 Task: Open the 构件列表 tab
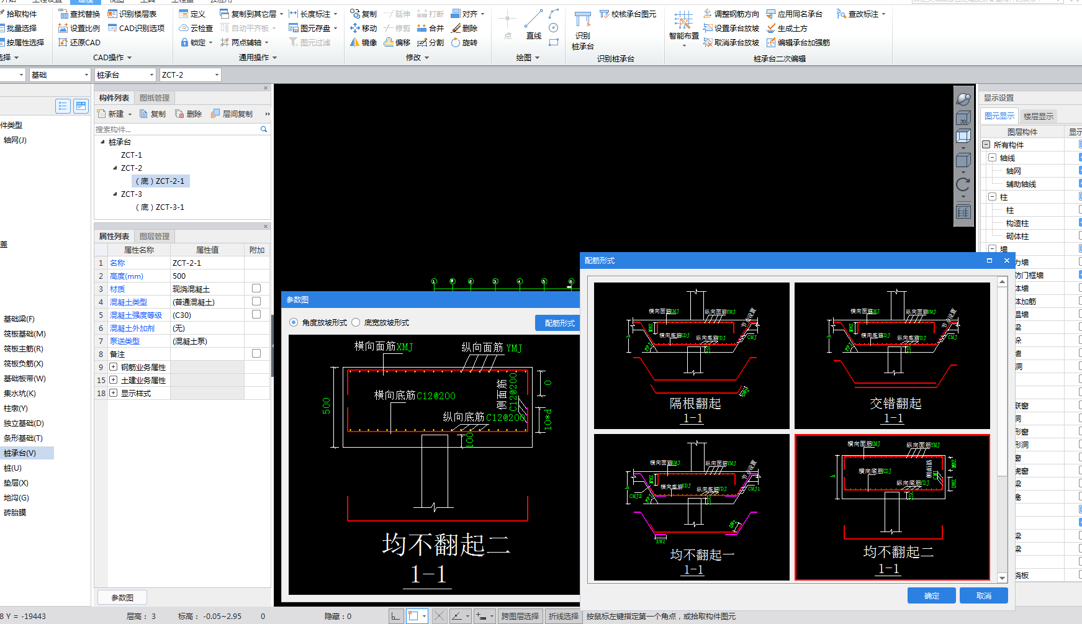pos(114,97)
